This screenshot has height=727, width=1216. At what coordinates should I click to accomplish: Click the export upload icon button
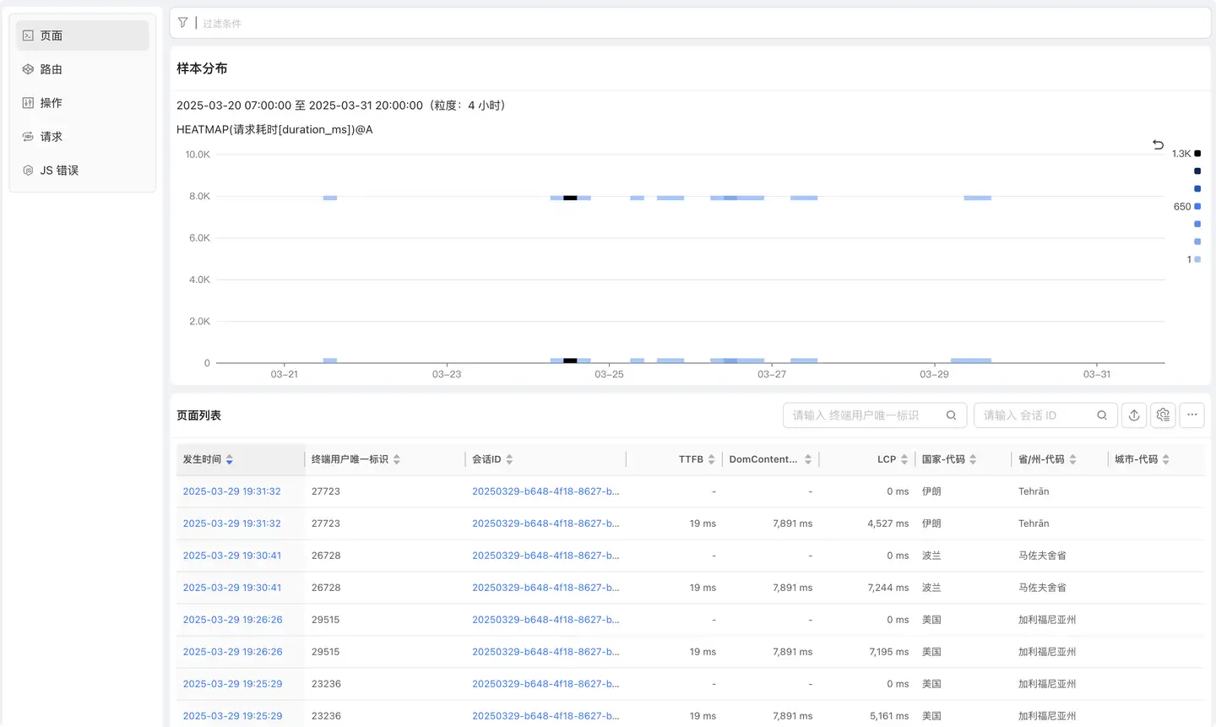[1134, 415]
